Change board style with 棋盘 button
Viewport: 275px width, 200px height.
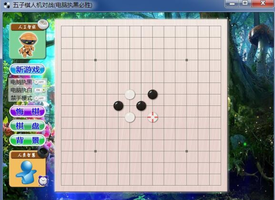[x=28, y=126]
